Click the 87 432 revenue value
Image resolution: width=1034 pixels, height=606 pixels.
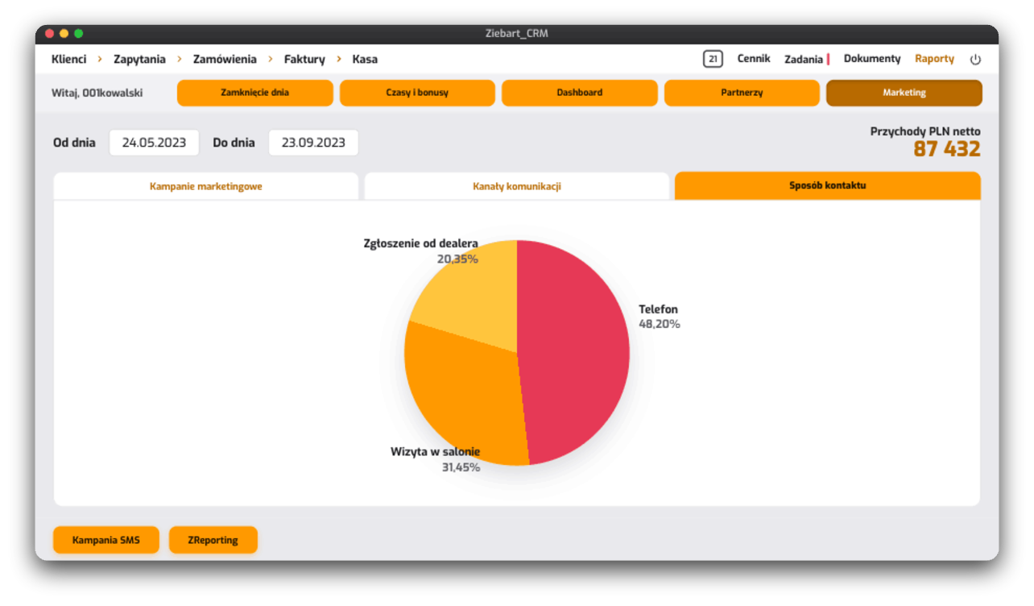[x=947, y=149]
